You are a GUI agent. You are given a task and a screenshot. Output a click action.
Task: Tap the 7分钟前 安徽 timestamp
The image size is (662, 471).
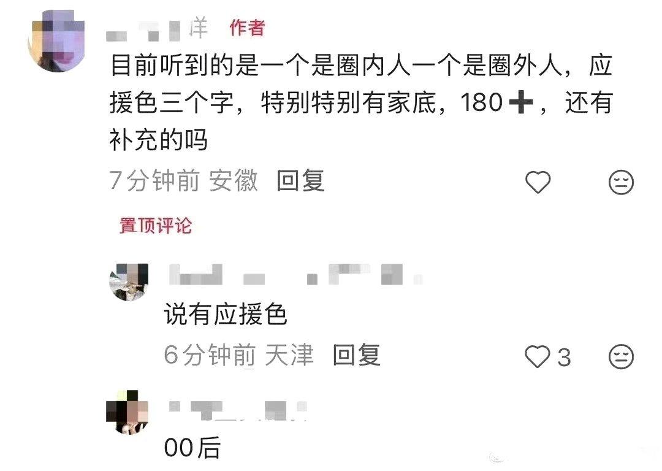pyautogui.click(x=184, y=181)
